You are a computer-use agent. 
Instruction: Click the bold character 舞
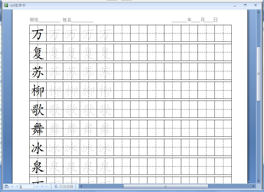[x=38, y=129]
